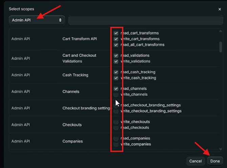Disable write_cash_tracking scope
The height and width of the screenshot is (168, 227).
click(116, 78)
